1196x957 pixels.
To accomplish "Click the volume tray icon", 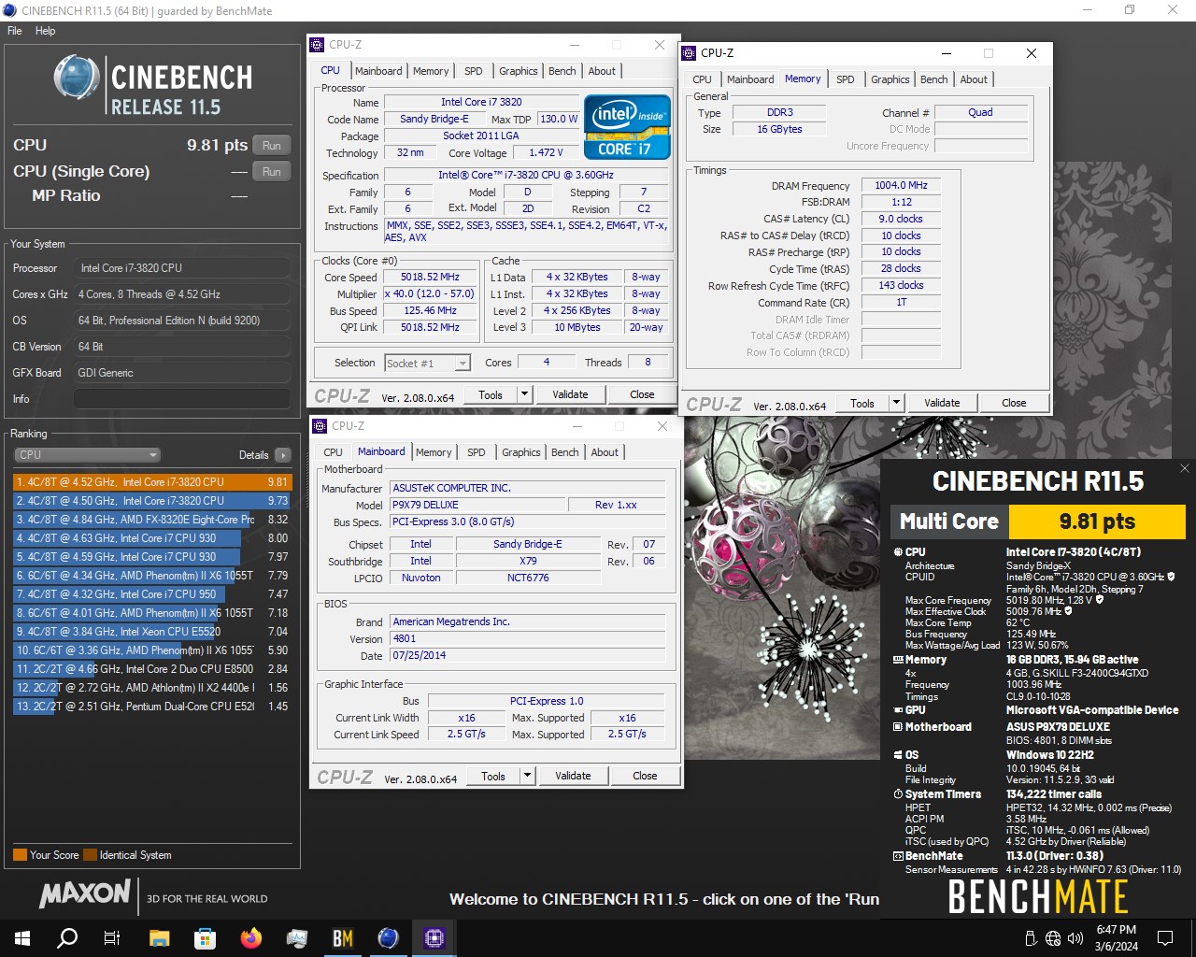I will coord(1075,938).
